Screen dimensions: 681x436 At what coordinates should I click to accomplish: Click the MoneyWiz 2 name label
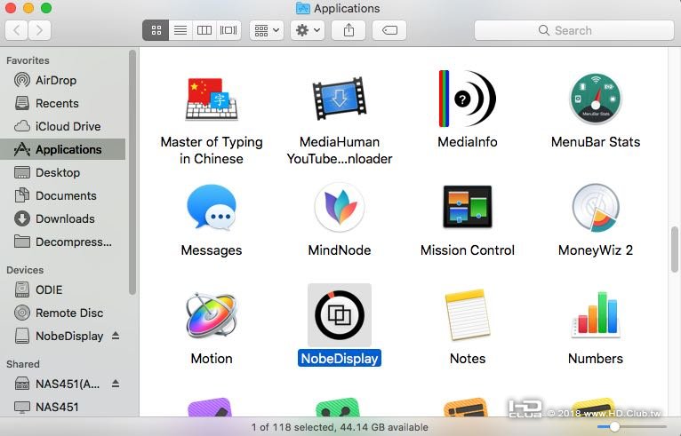tap(596, 250)
